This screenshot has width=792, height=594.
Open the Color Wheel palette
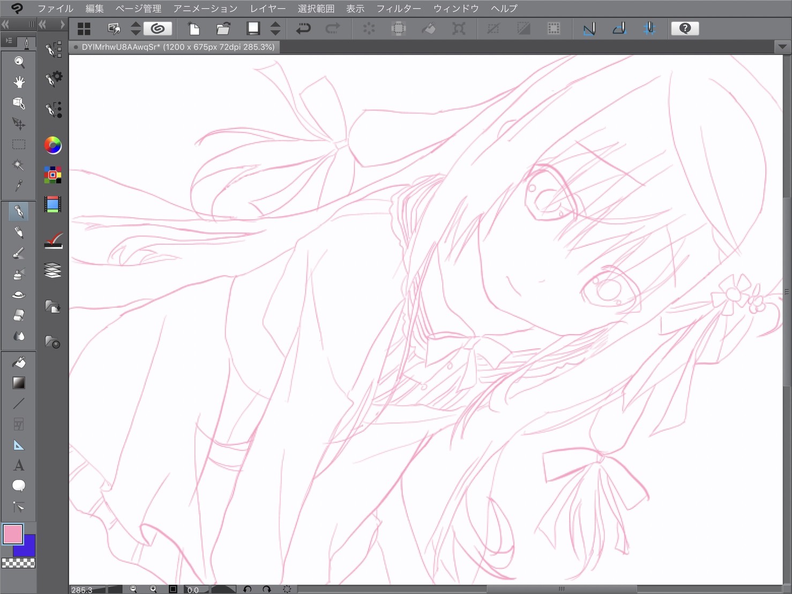point(53,145)
